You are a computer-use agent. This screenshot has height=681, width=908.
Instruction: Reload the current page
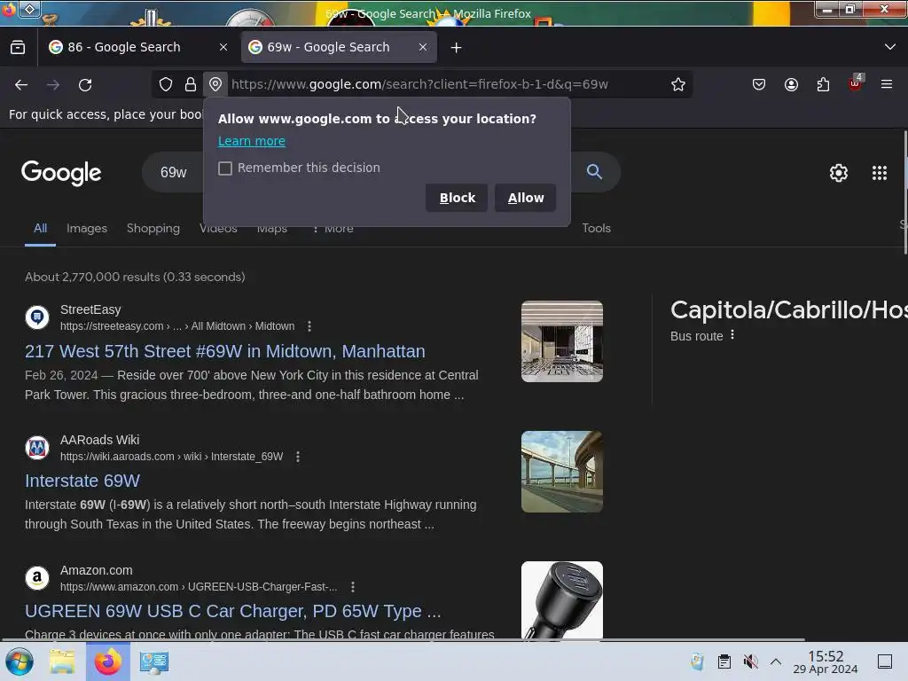[x=85, y=84]
